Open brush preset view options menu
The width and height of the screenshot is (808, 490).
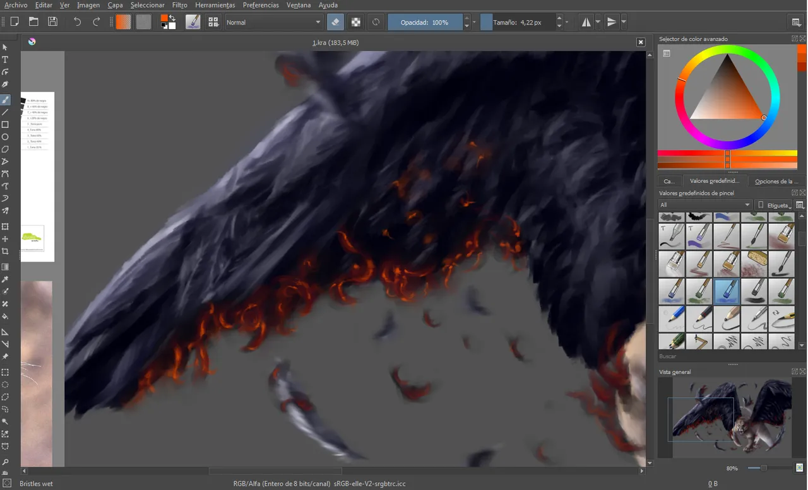click(800, 205)
